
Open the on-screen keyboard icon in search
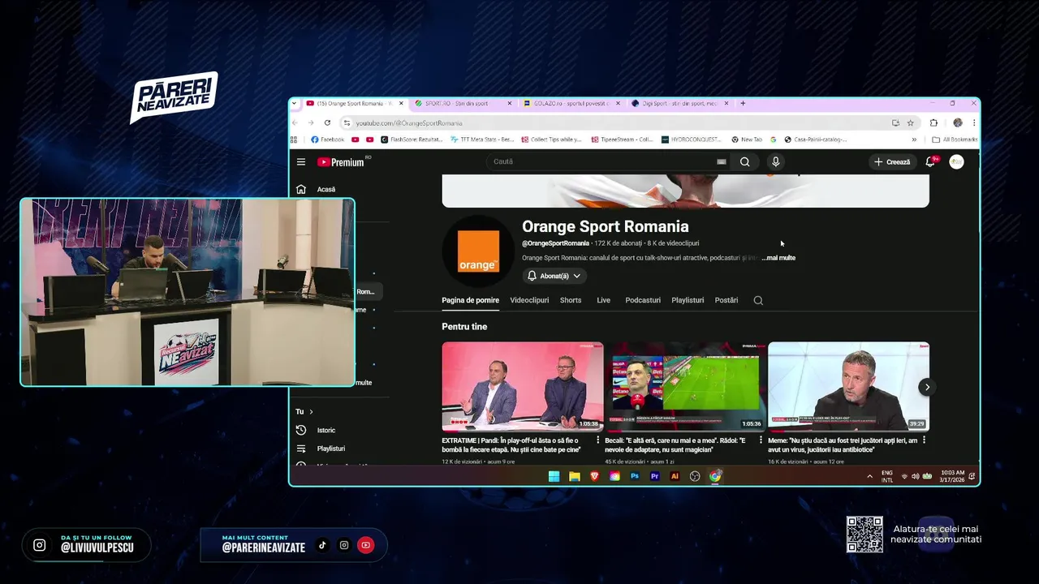721,162
